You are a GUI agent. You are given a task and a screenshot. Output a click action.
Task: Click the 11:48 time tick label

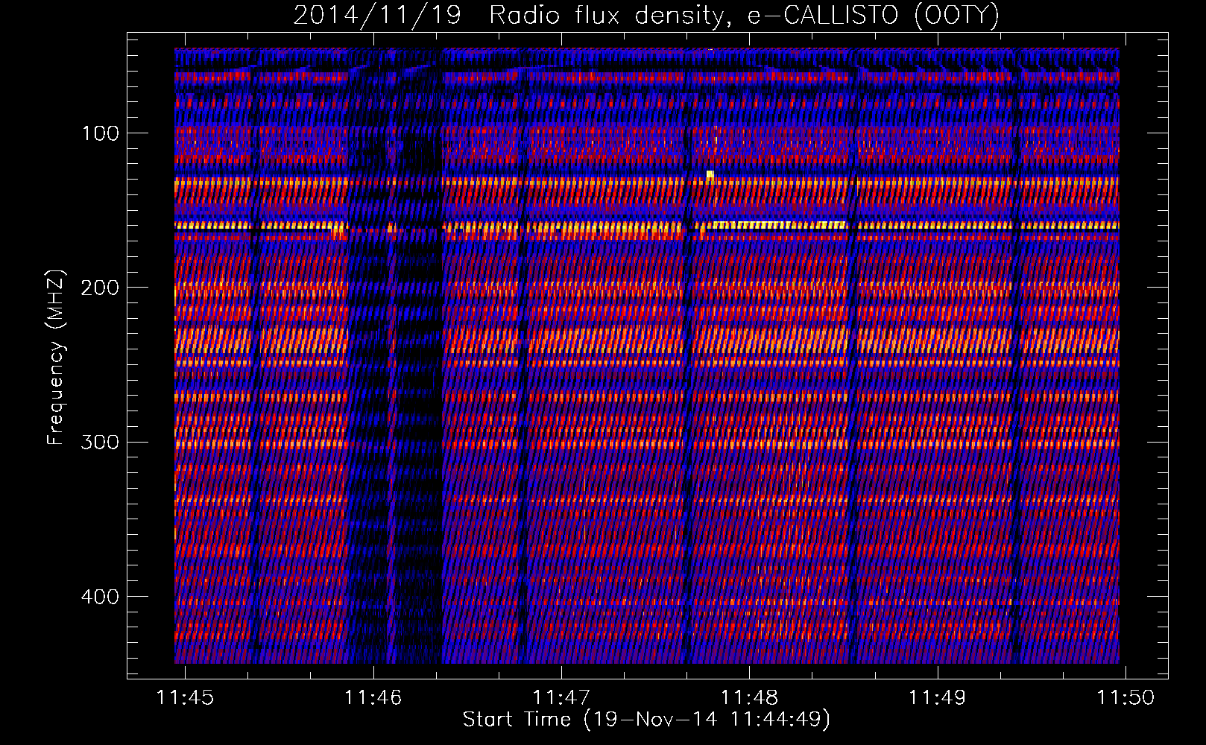749,697
